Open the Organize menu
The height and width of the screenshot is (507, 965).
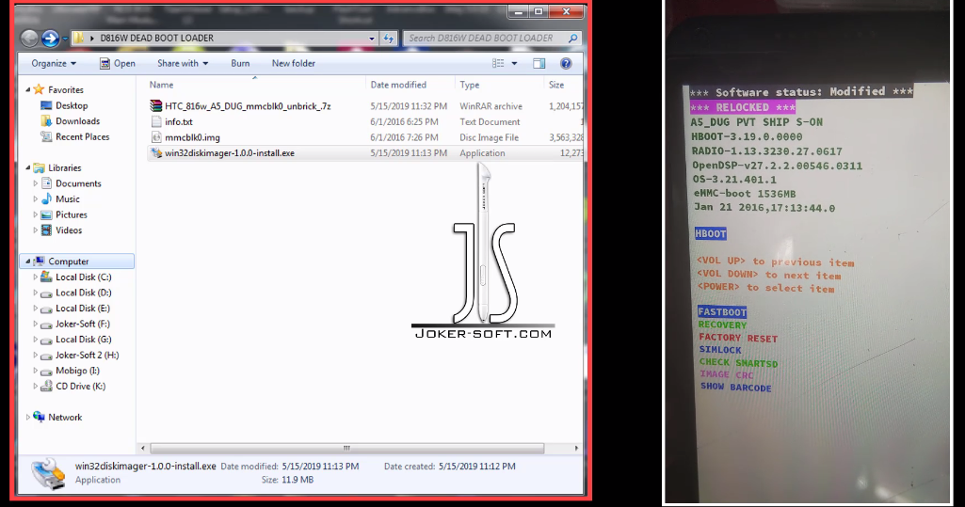pos(55,63)
